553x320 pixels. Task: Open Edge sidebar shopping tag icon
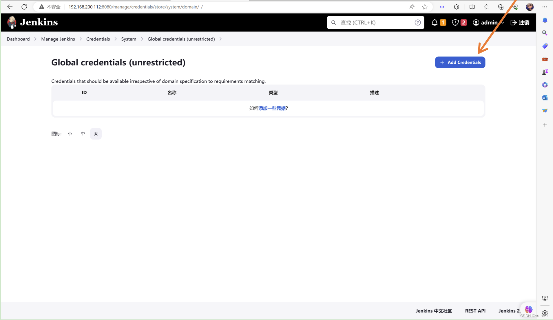point(545,46)
